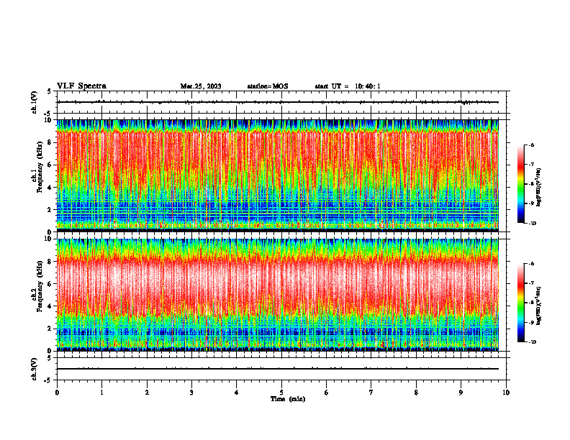Click the "4" tick on ch.1 frequency axis

[50, 188]
